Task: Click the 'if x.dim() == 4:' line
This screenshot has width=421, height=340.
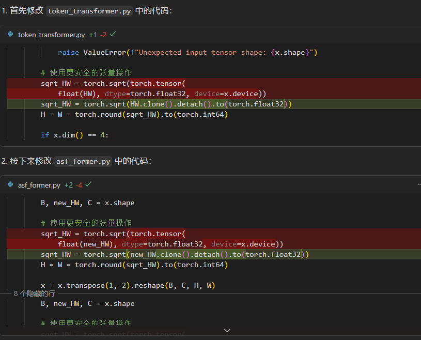Action: [x=74, y=135]
